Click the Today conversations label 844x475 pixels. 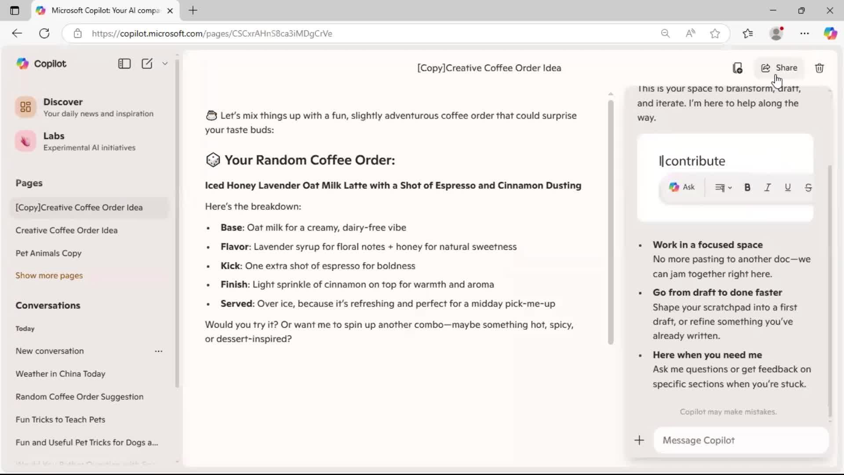pyautogui.click(x=25, y=329)
